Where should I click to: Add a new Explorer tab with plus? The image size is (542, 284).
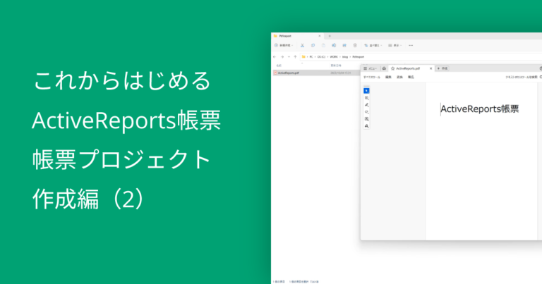pos(330,36)
